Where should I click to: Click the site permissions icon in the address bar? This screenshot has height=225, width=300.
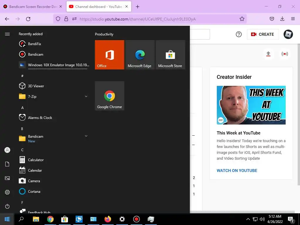point(74,19)
